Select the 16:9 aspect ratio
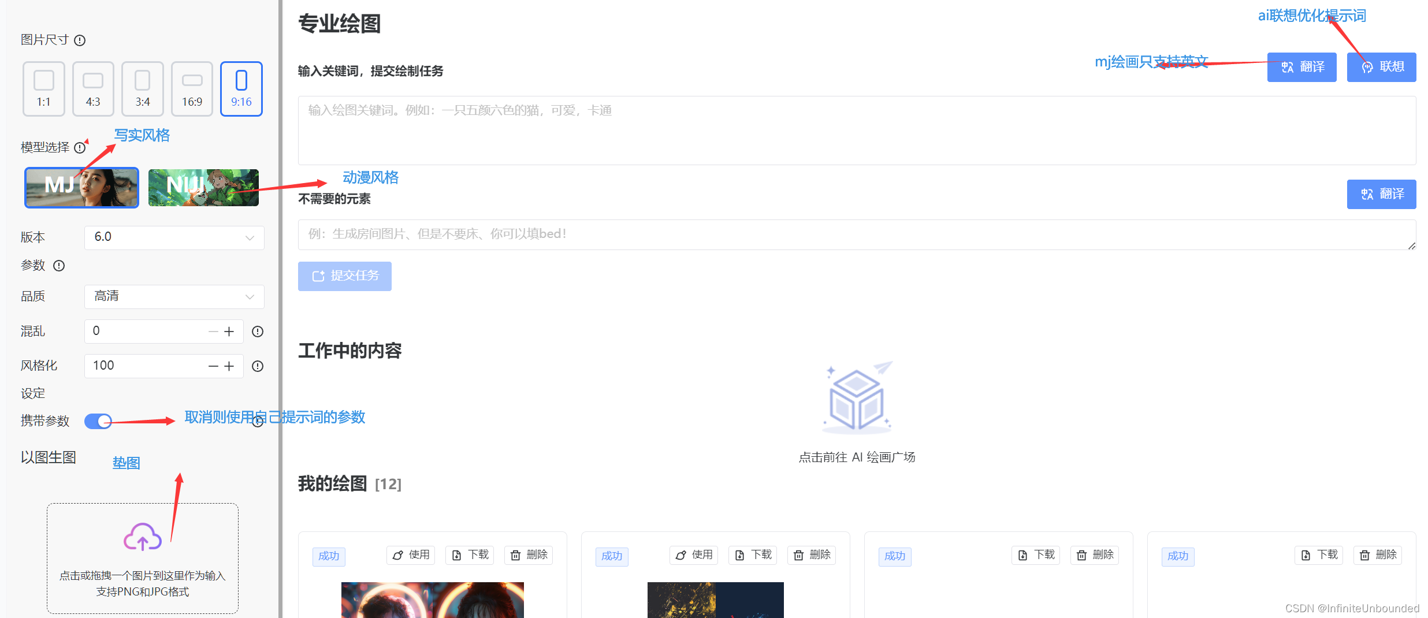 click(191, 88)
